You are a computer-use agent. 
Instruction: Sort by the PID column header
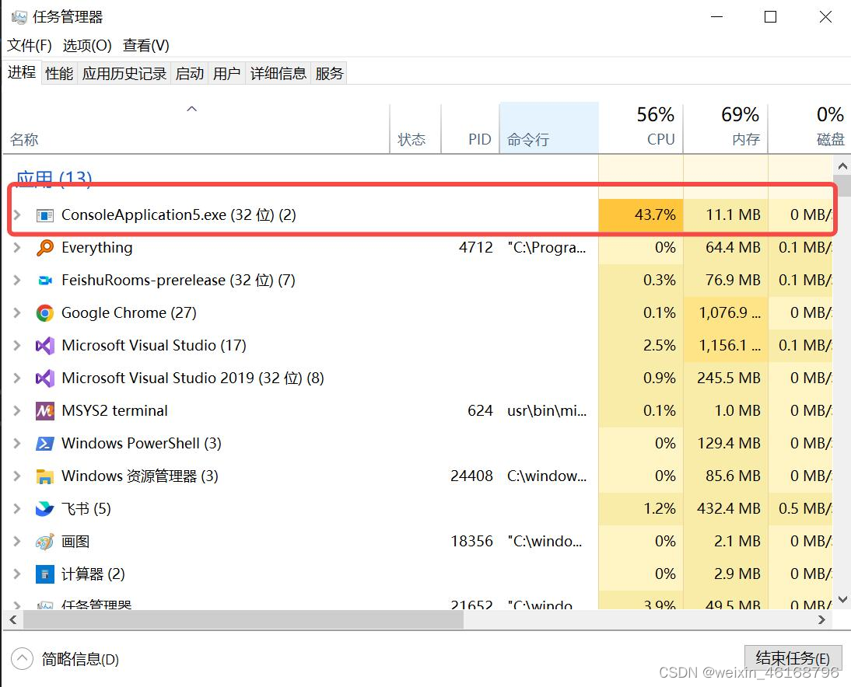[470, 129]
